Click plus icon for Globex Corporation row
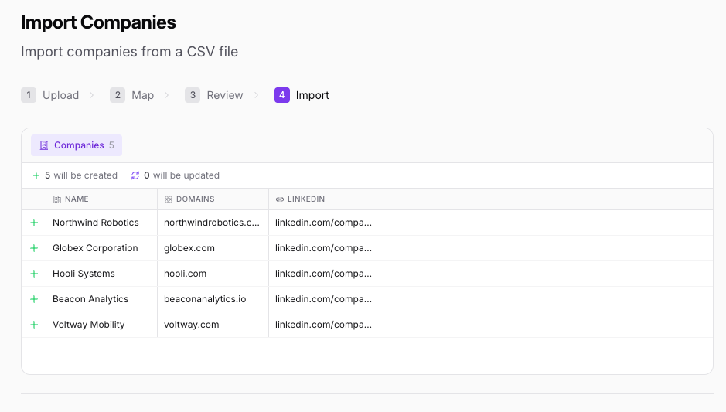This screenshot has width=726, height=412. point(34,248)
